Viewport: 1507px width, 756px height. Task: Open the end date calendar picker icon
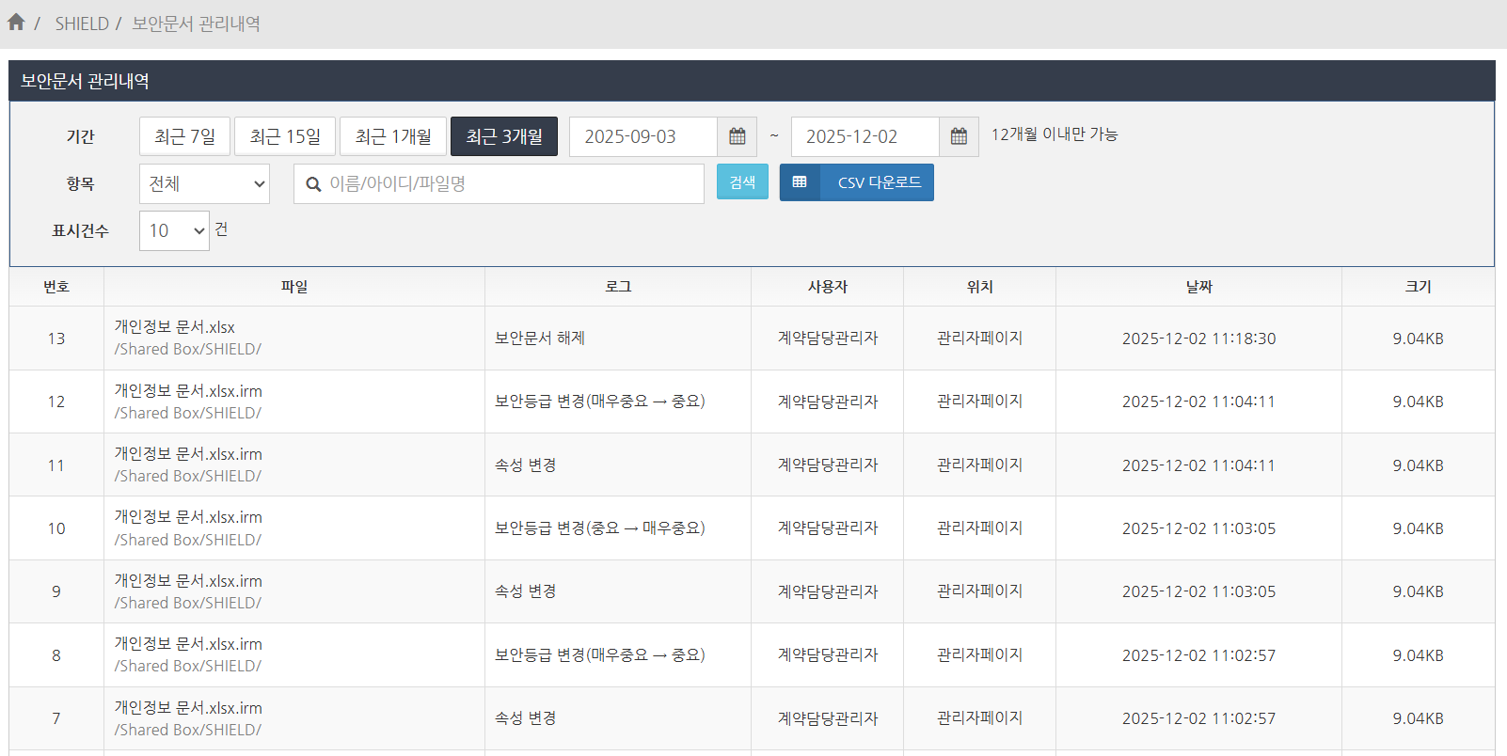tap(959, 137)
